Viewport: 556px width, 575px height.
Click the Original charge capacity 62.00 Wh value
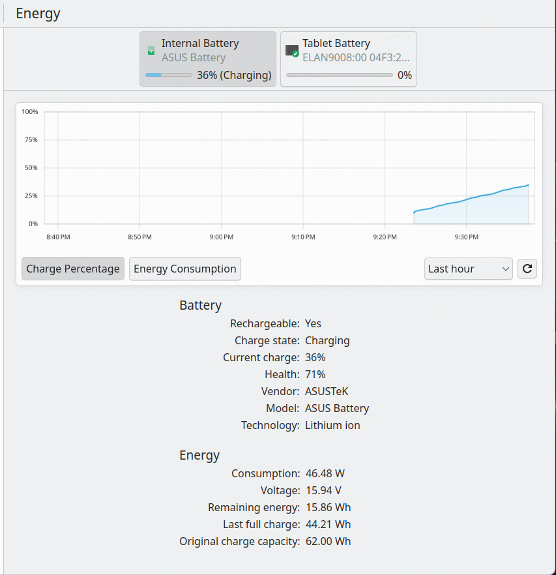(x=328, y=541)
